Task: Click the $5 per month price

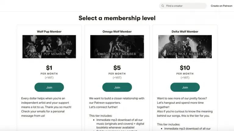Action: pyautogui.click(x=117, y=68)
